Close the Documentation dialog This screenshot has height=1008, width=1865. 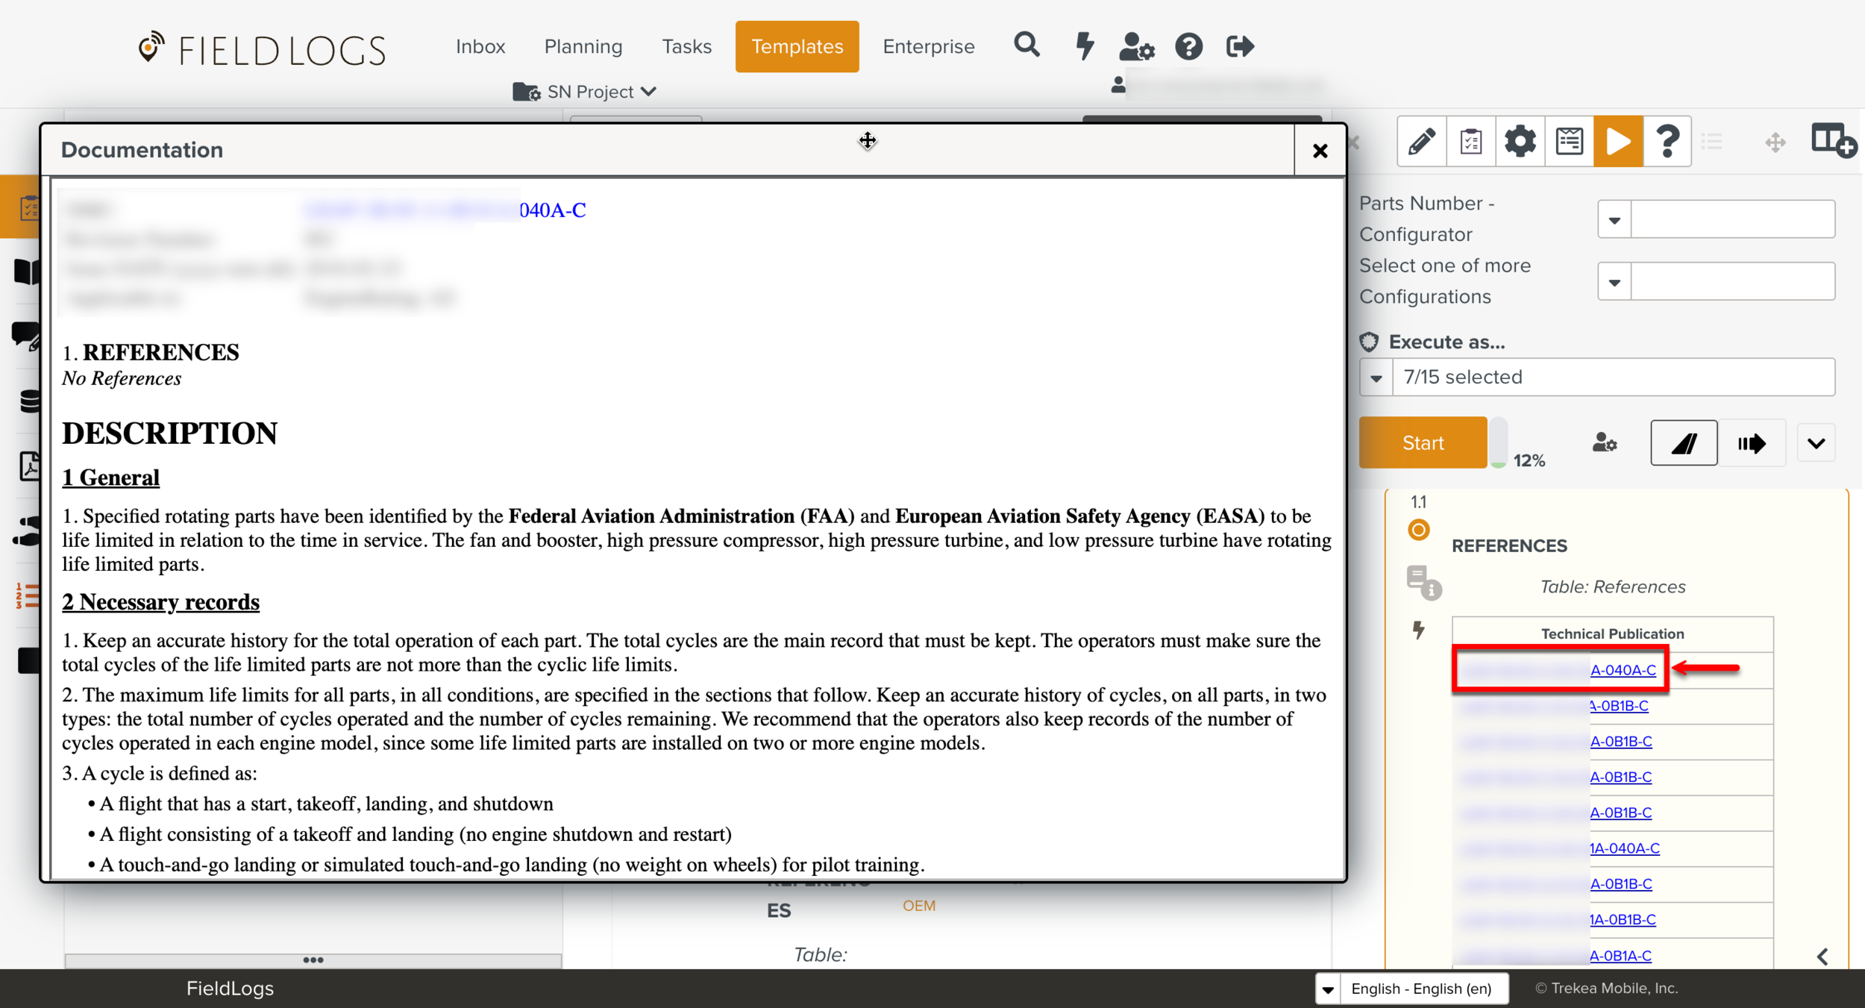[x=1320, y=151]
